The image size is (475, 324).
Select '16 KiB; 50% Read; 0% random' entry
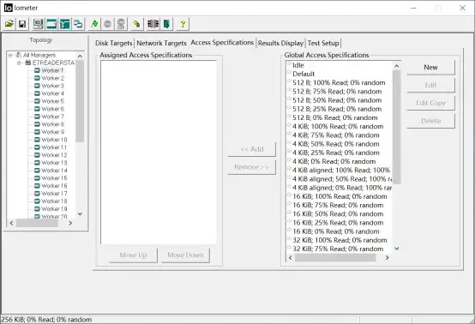click(338, 213)
